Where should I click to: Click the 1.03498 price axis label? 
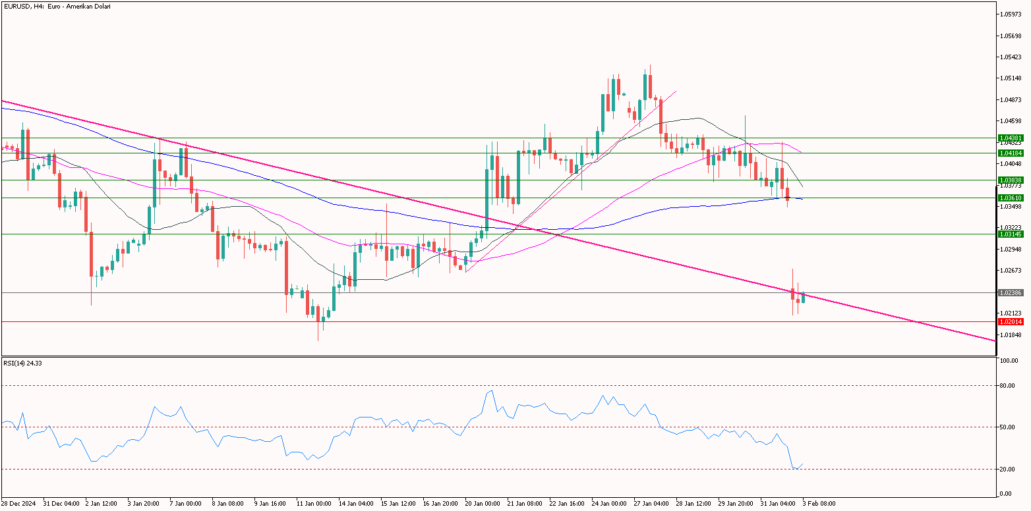click(1011, 207)
